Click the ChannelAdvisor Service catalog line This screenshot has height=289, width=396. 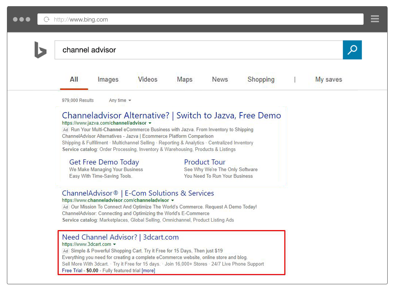pos(148,220)
